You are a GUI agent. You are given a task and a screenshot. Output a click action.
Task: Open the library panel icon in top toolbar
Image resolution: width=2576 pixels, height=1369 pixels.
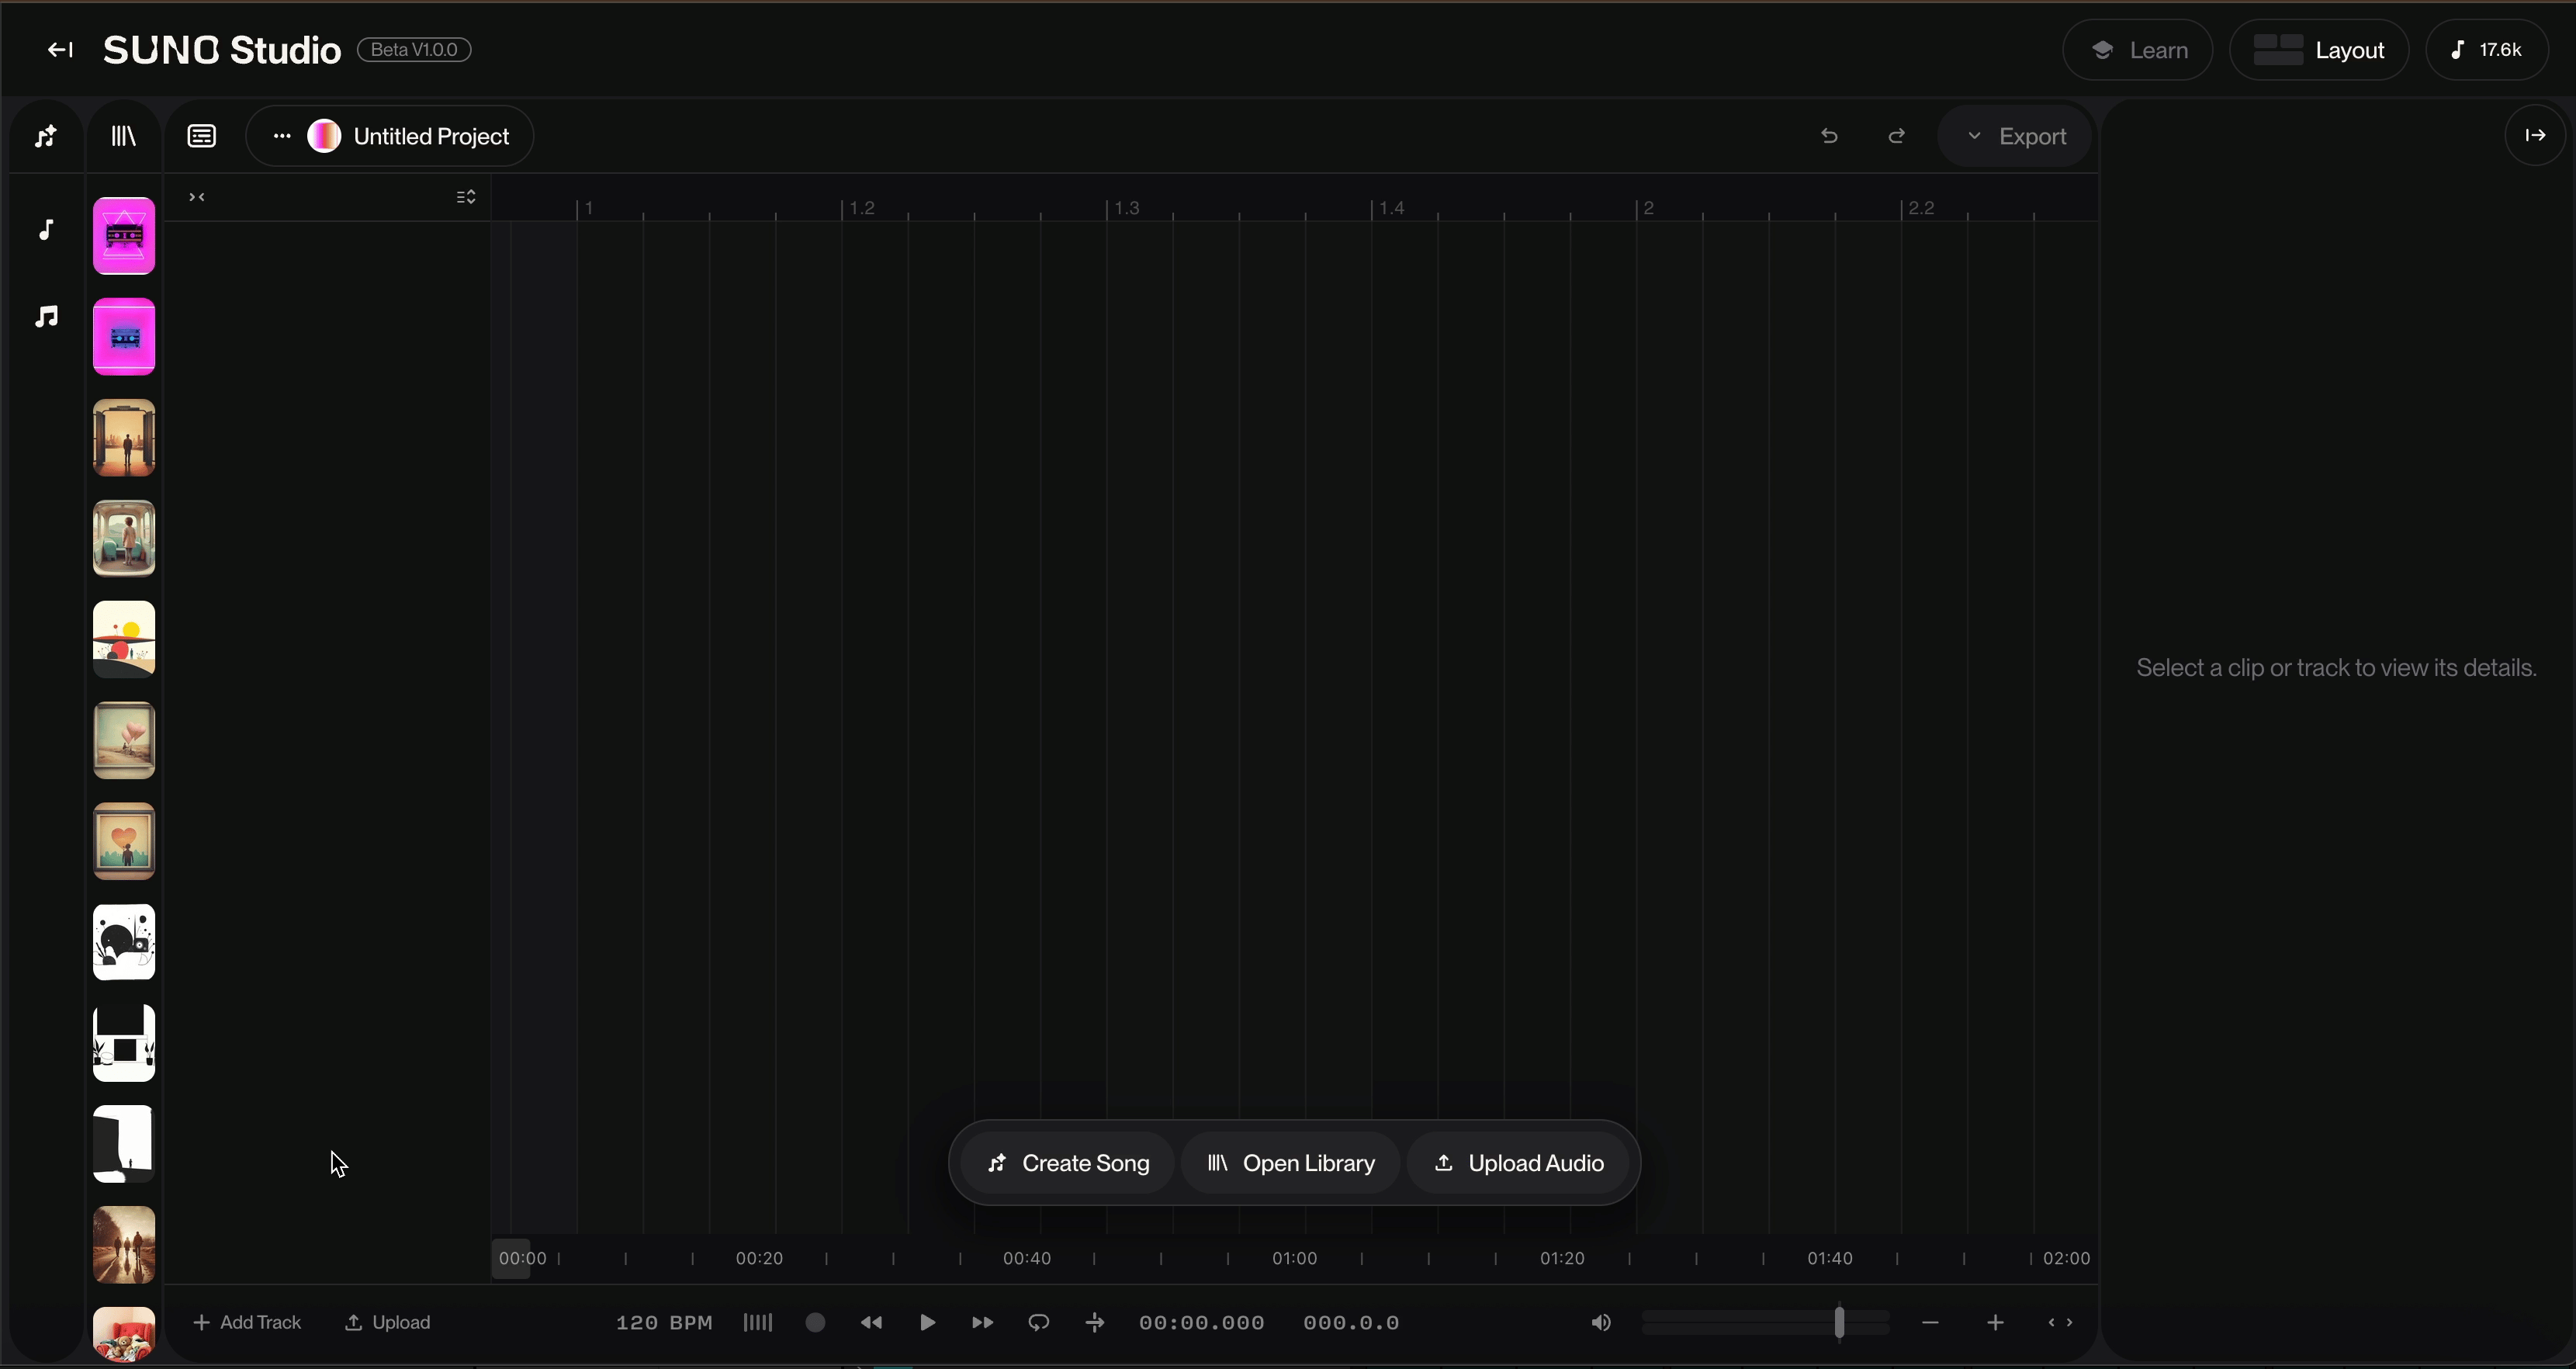[124, 136]
